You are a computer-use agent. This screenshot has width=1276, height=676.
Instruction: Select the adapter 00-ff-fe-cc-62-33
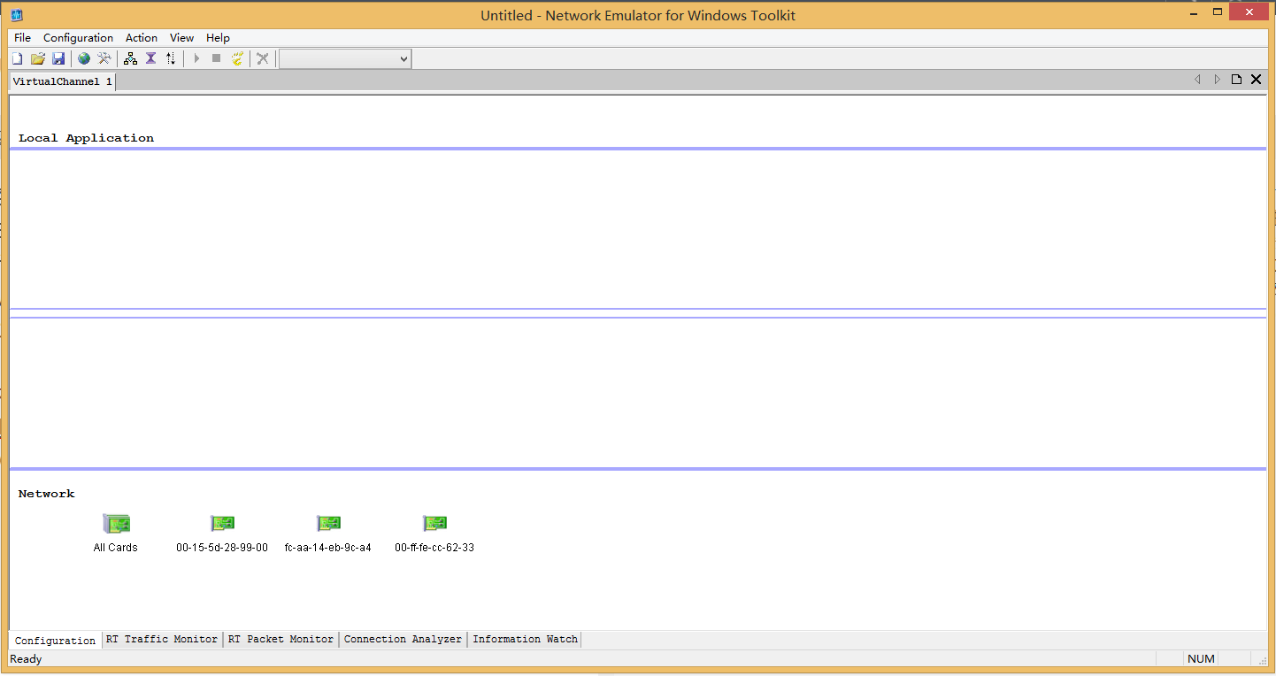click(x=434, y=524)
